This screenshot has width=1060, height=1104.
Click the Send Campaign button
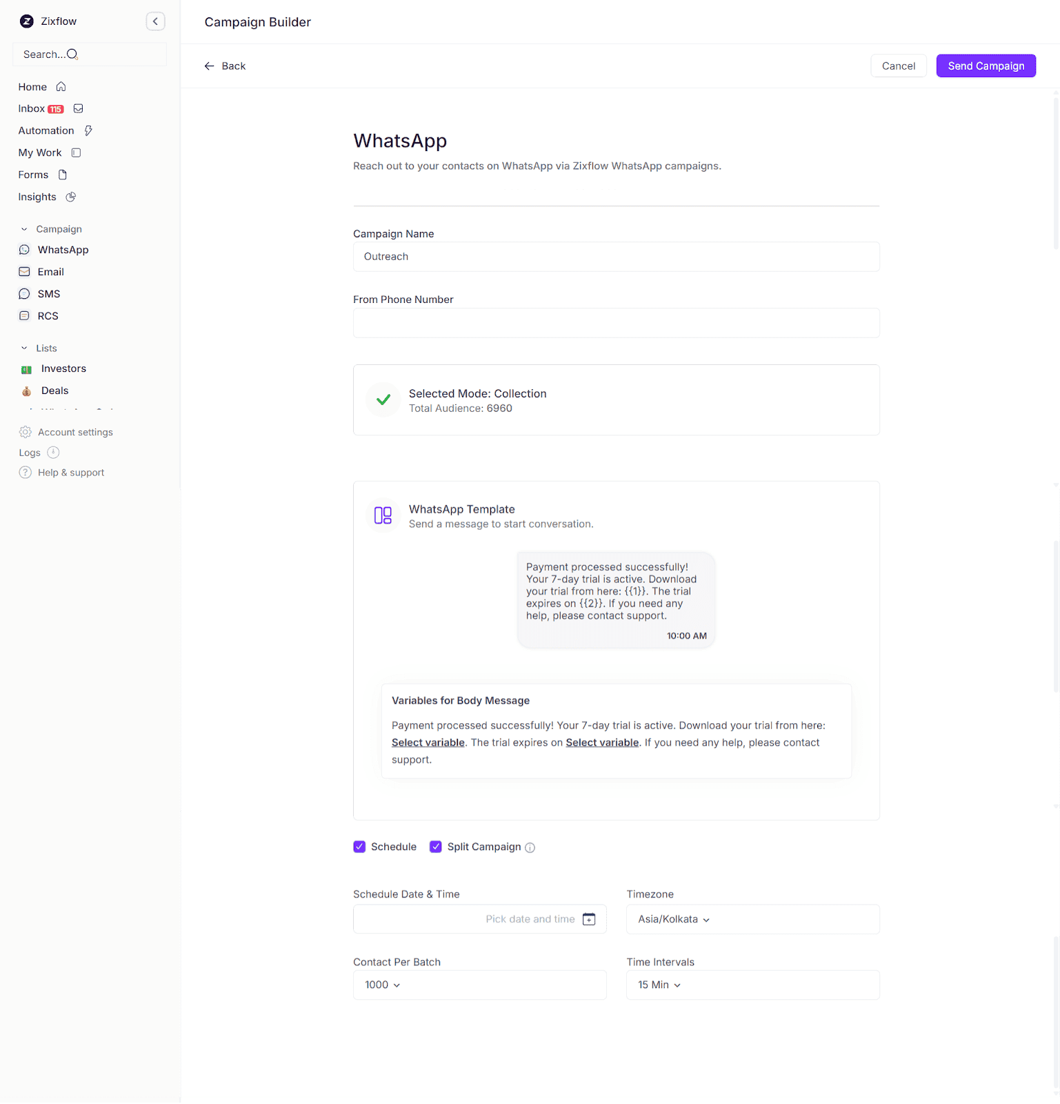(x=986, y=66)
